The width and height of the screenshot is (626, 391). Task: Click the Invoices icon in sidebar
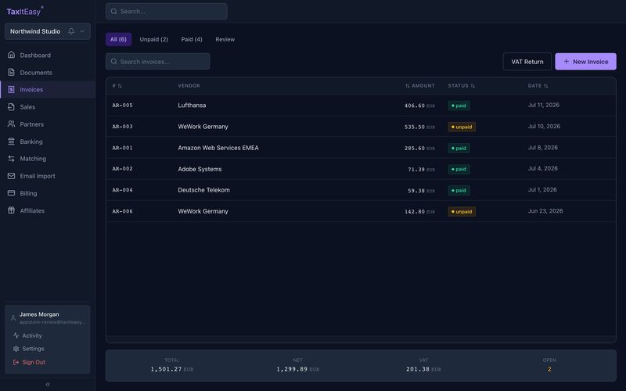tap(11, 89)
